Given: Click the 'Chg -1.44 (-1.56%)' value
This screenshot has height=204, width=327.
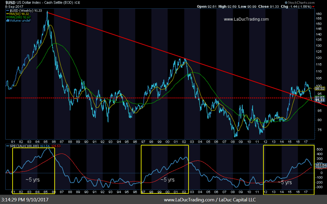Looking at the screenshot, I should click(296, 6).
